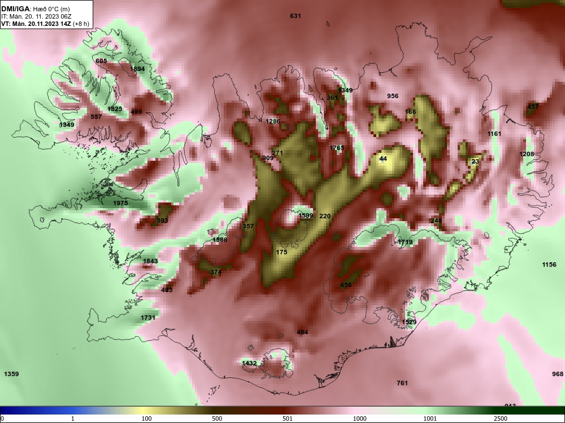Click the 956 map value
This screenshot has height=423, width=565.
pos(393,96)
